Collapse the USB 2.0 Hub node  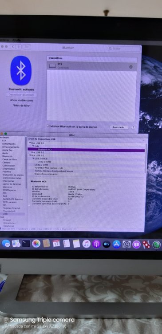[x=33, y=159]
